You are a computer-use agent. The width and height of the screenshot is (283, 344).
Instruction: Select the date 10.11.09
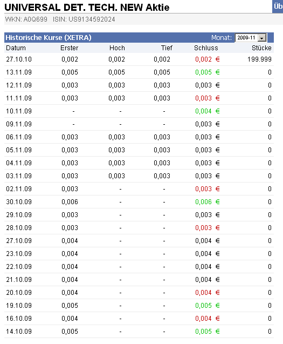click(x=19, y=111)
